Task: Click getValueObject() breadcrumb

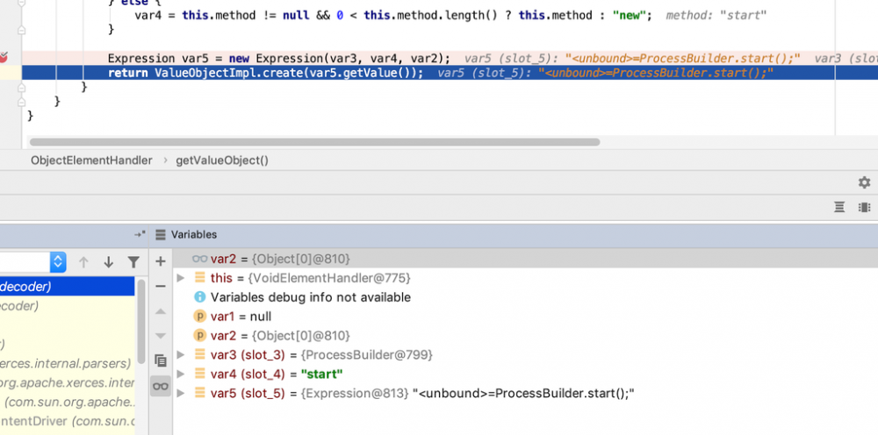Action: (222, 160)
